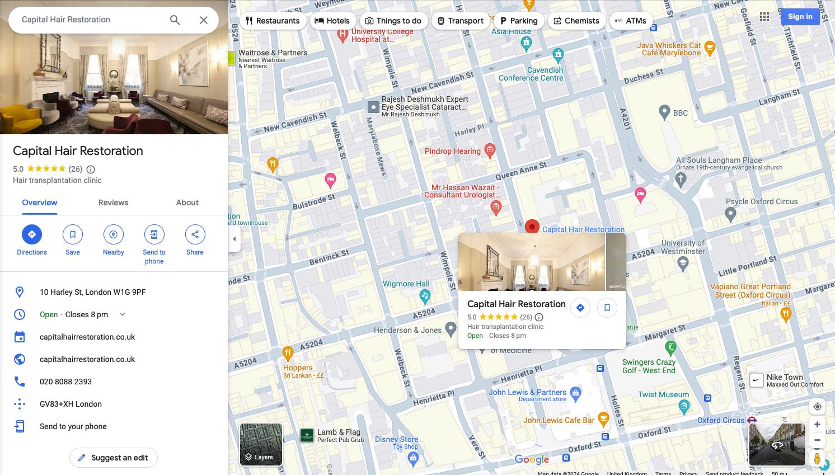This screenshot has width=835, height=475.
Task: Click save bookmark icon in the map popup card
Action: coord(607,308)
